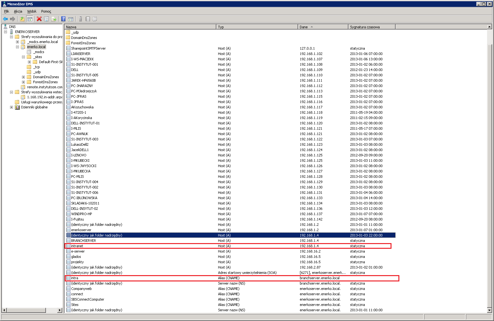Viewport: 494px width, 321px height.
Task: Click the gray Forward arrow in toolbar
Action: point(13,19)
